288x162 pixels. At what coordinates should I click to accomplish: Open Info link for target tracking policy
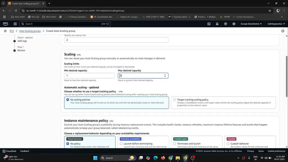[120, 91]
